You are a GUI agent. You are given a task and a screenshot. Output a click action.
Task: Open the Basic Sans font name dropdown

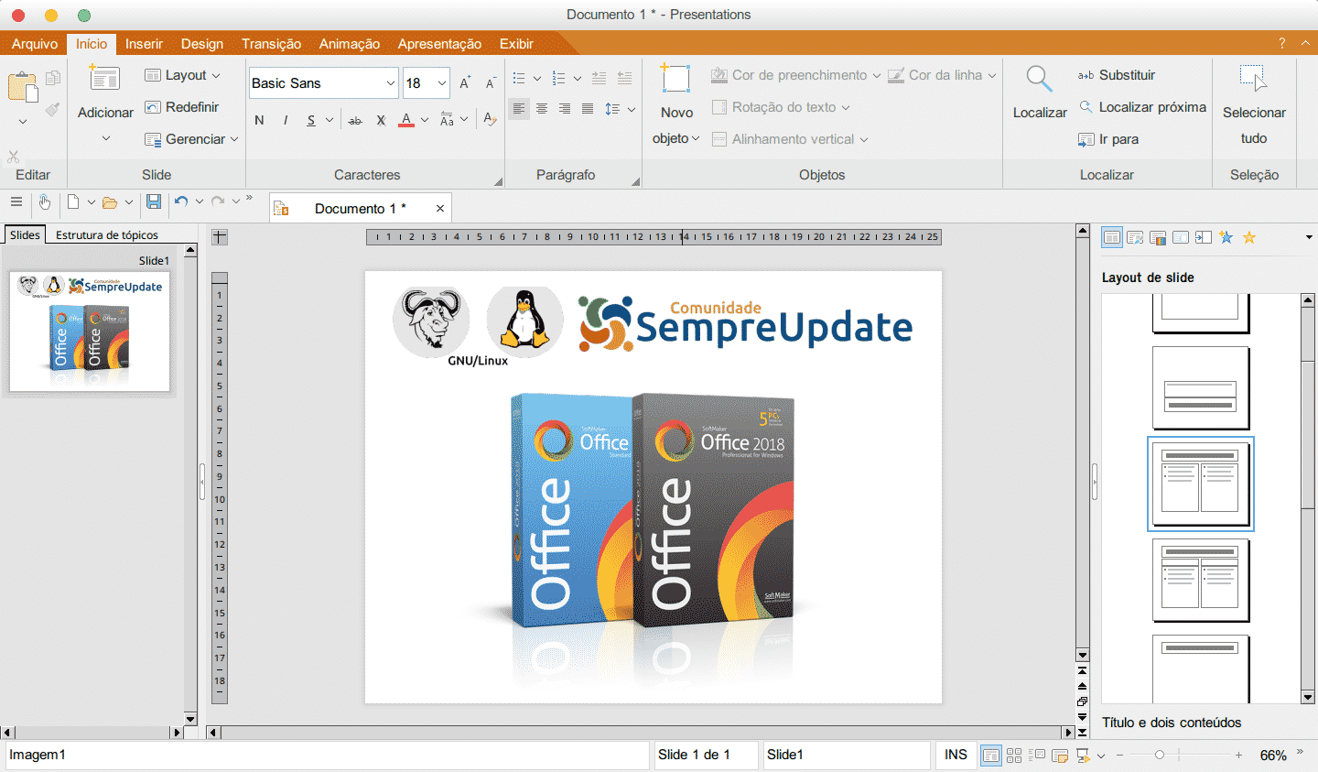[x=391, y=83]
